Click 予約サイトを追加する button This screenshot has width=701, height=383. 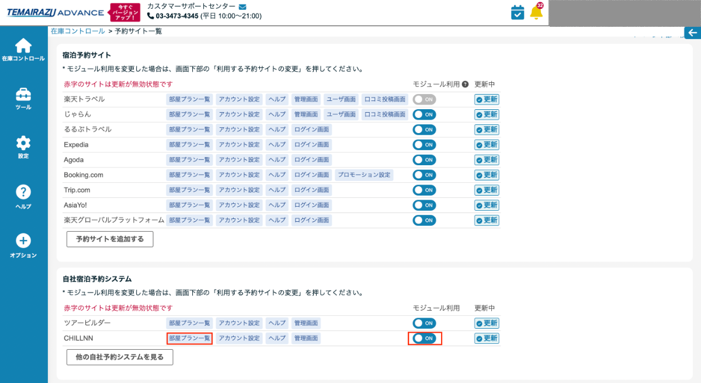click(109, 239)
